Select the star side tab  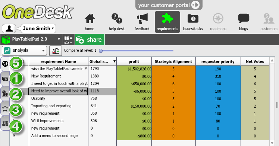point(5,108)
